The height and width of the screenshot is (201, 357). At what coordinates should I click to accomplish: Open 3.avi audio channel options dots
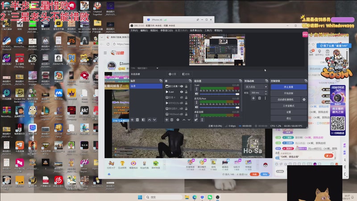pyautogui.click(x=196, y=89)
